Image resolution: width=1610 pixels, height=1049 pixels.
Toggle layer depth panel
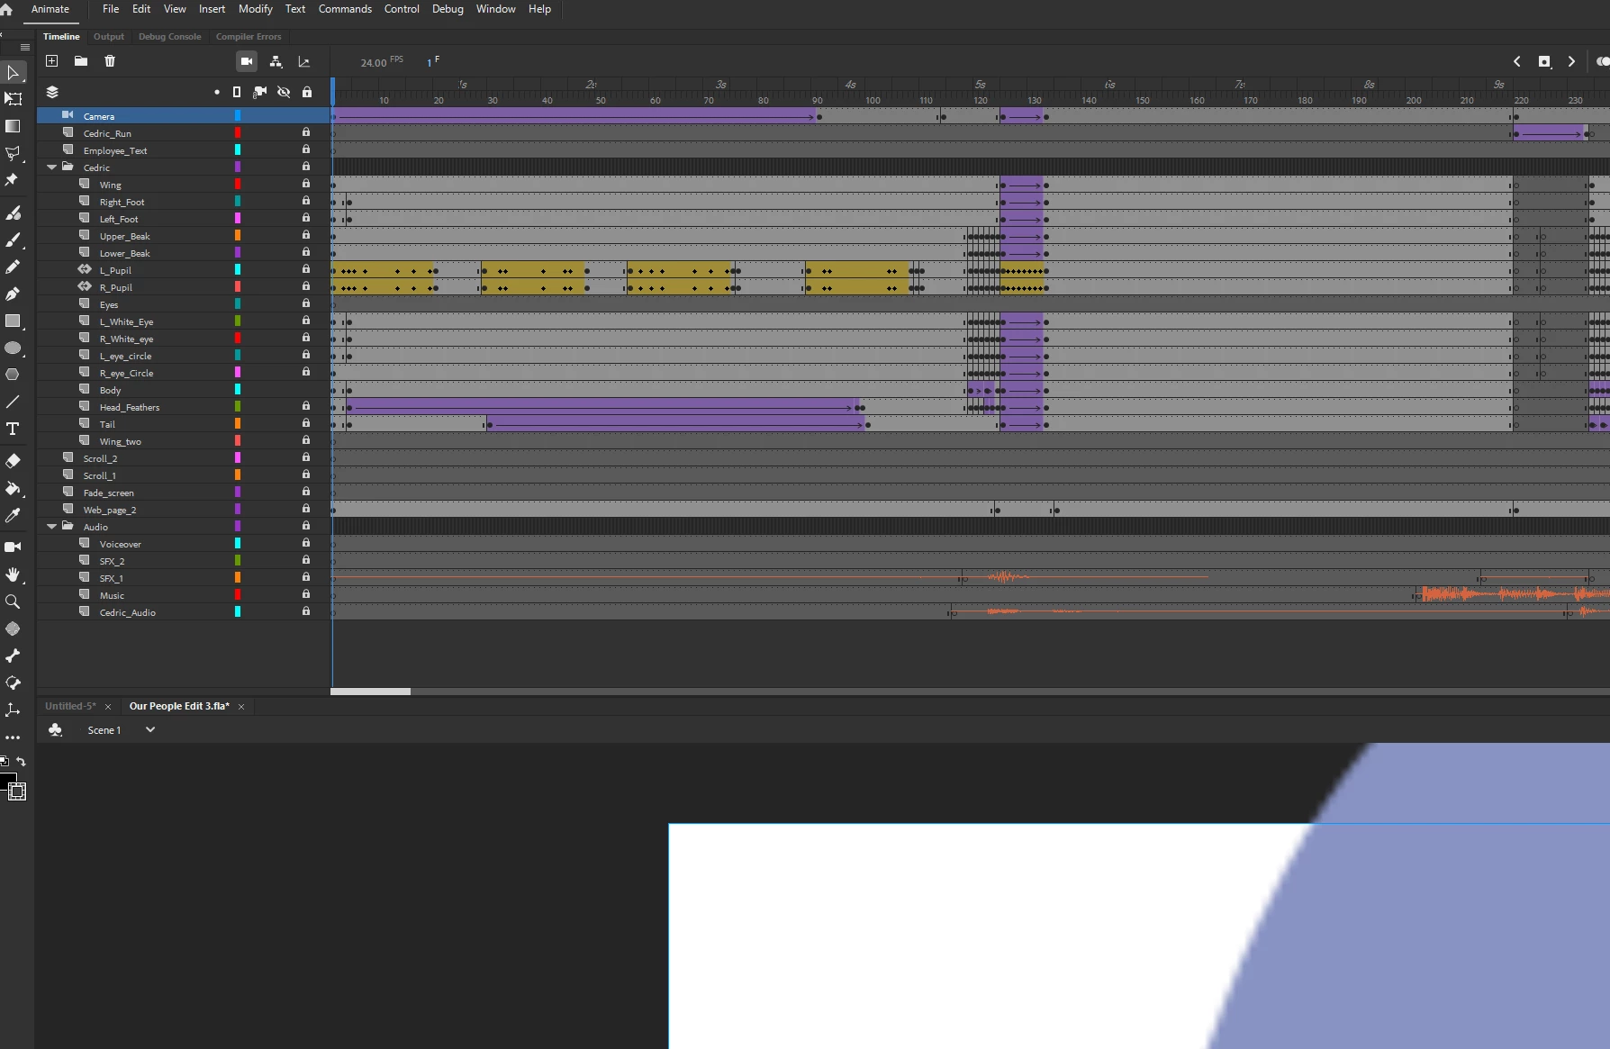(x=304, y=61)
